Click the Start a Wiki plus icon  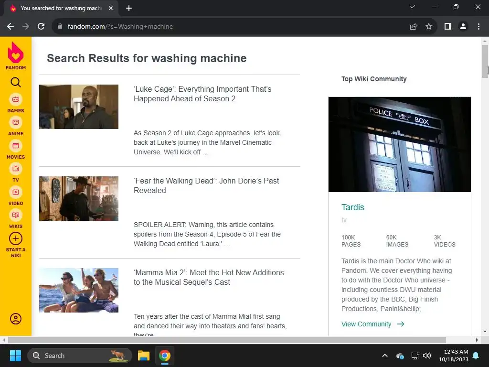tap(16, 239)
